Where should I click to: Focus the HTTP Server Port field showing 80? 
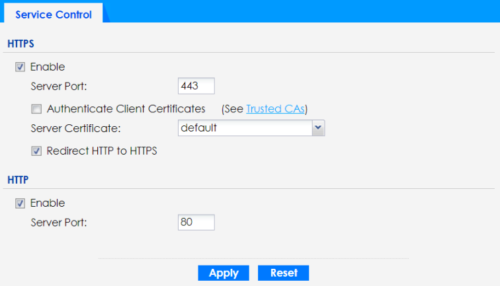tap(196, 222)
